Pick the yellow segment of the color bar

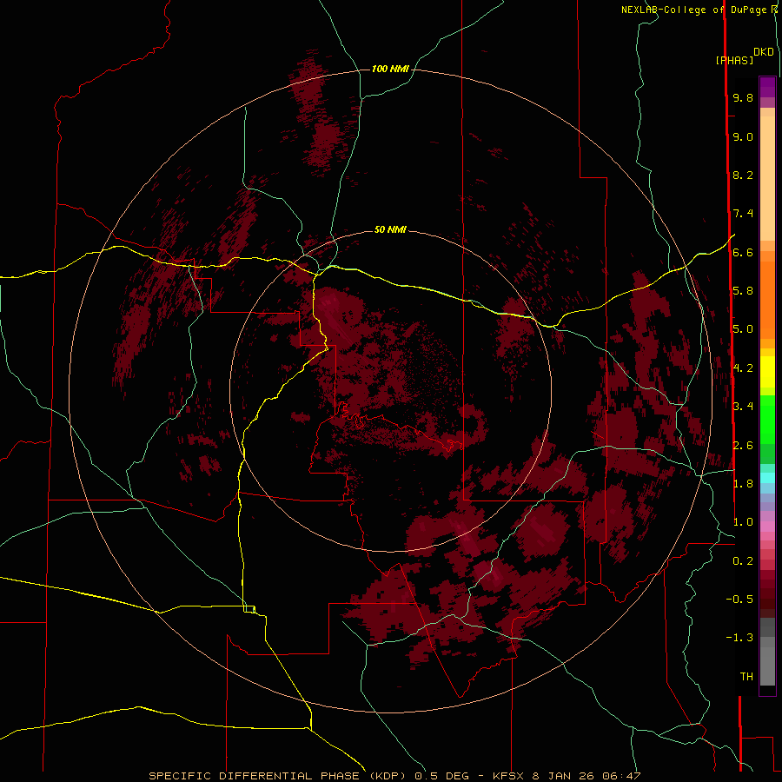click(767, 372)
